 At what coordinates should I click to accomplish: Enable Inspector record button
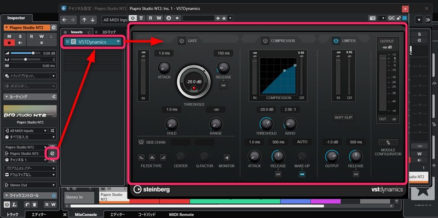coord(9,43)
